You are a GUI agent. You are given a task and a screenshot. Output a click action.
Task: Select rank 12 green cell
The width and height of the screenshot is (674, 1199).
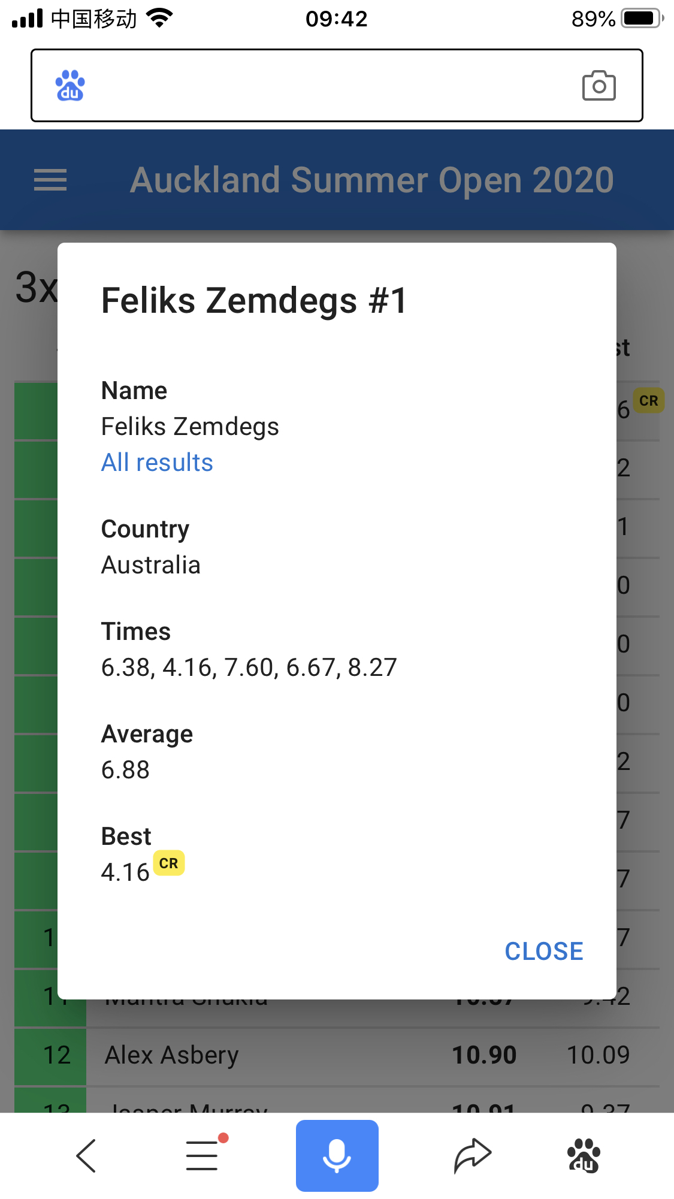(x=50, y=1056)
